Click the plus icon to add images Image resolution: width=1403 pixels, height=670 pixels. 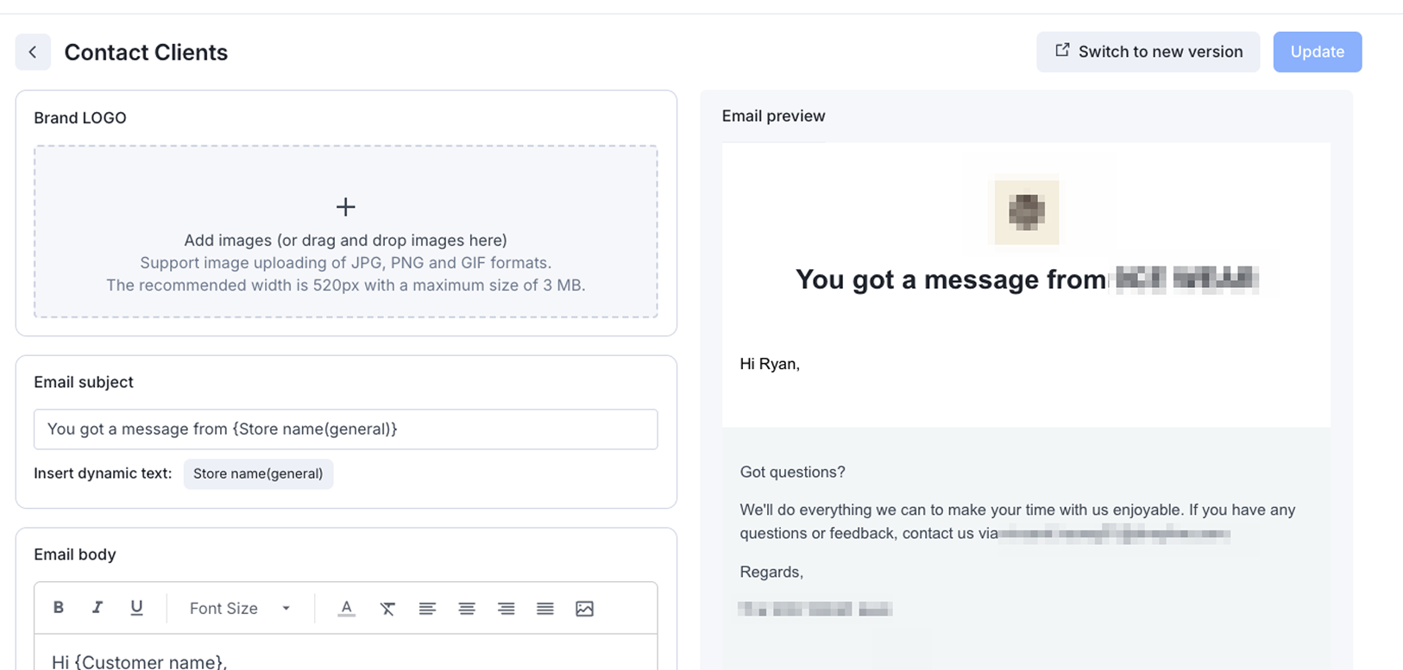click(346, 207)
